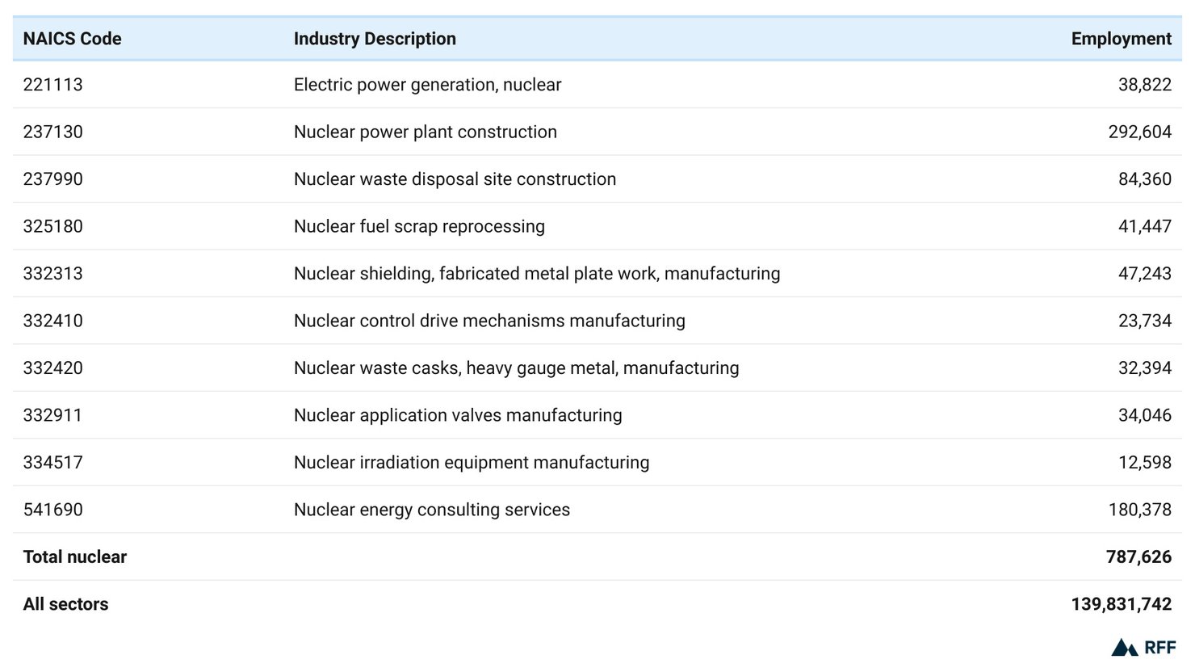Click the 'All sectors' row label
The width and height of the screenshot is (1195, 672).
[x=65, y=604]
